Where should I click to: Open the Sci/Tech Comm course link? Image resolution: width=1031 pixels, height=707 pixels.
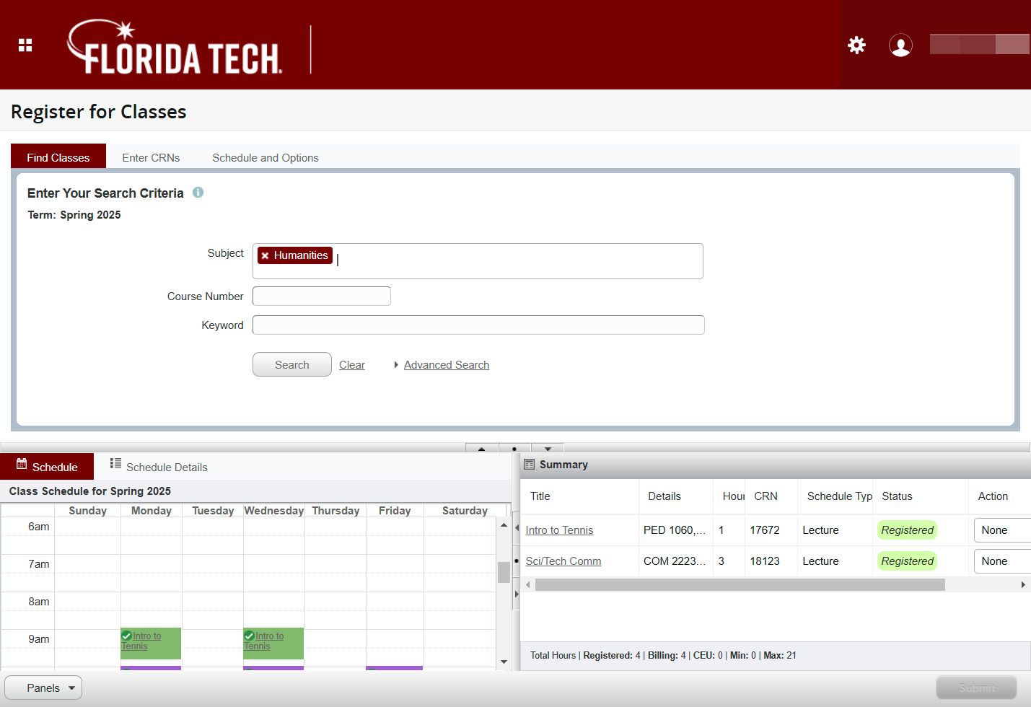pyautogui.click(x=563, y=561)
